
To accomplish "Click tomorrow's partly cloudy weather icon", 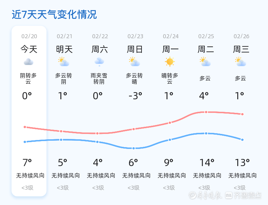I will pos(64,62).
